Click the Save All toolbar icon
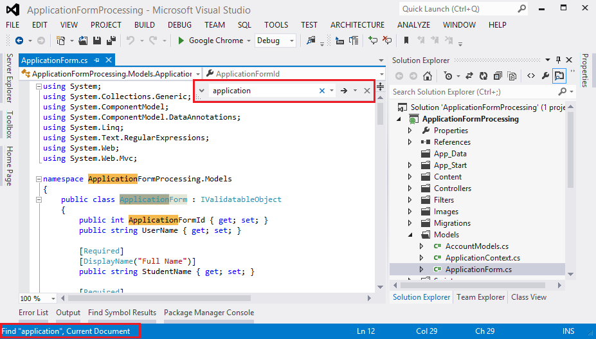Viewport: 596px width, 339px height. pyautogui.click(x=111, y=41)
